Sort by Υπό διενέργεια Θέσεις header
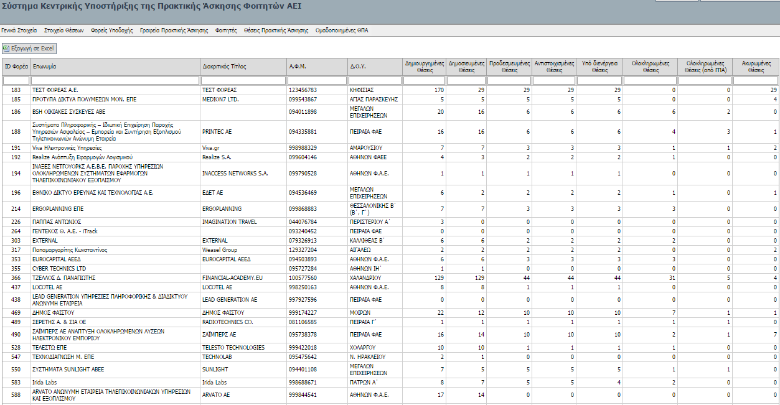This screenshot has width=780, height=405. [x=599, y=67]
